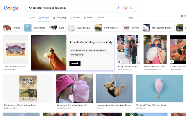The width and height of the screenshot is (186, 116).
Task: Filter by the candy floss chip
Action: point(36,28)
